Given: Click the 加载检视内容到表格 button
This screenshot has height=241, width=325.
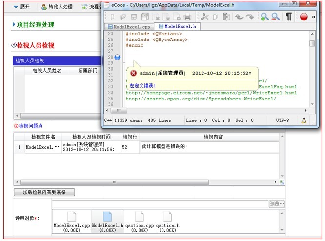Looking at the screenshot, I should [x=44, y=192].
